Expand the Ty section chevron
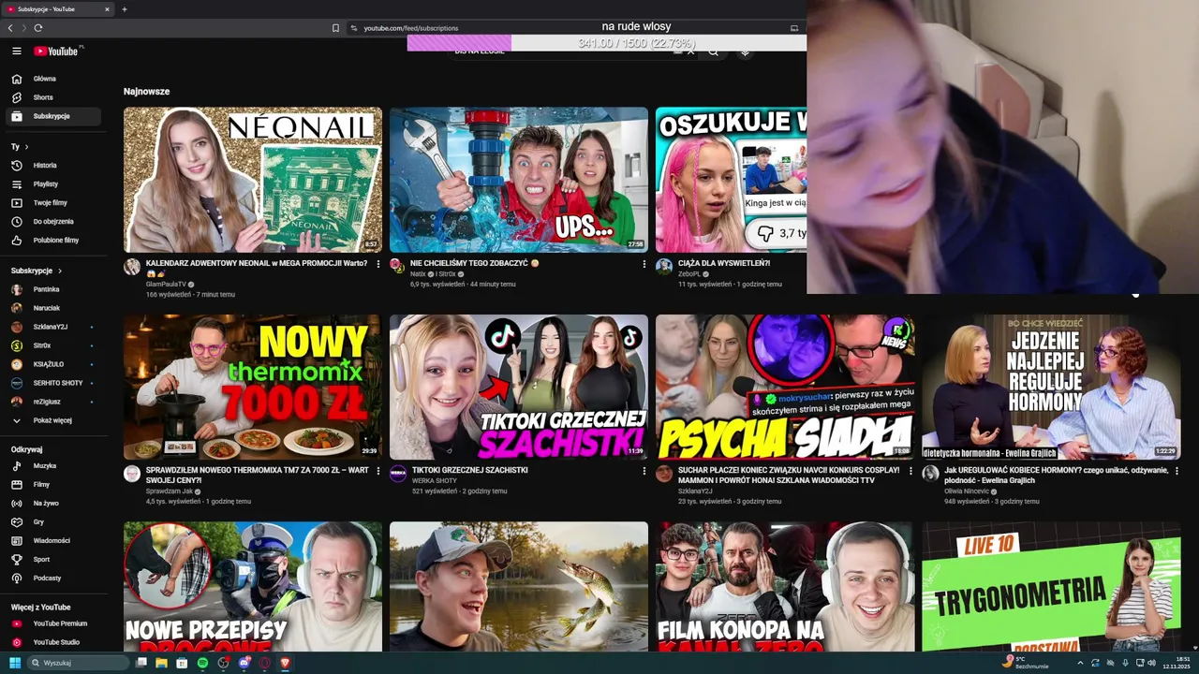 pyautogui.click(x=26, y=147)
